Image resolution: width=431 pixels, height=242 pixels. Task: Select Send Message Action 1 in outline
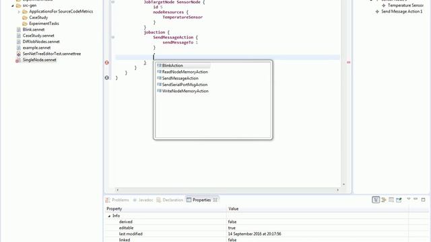[402, 11]
